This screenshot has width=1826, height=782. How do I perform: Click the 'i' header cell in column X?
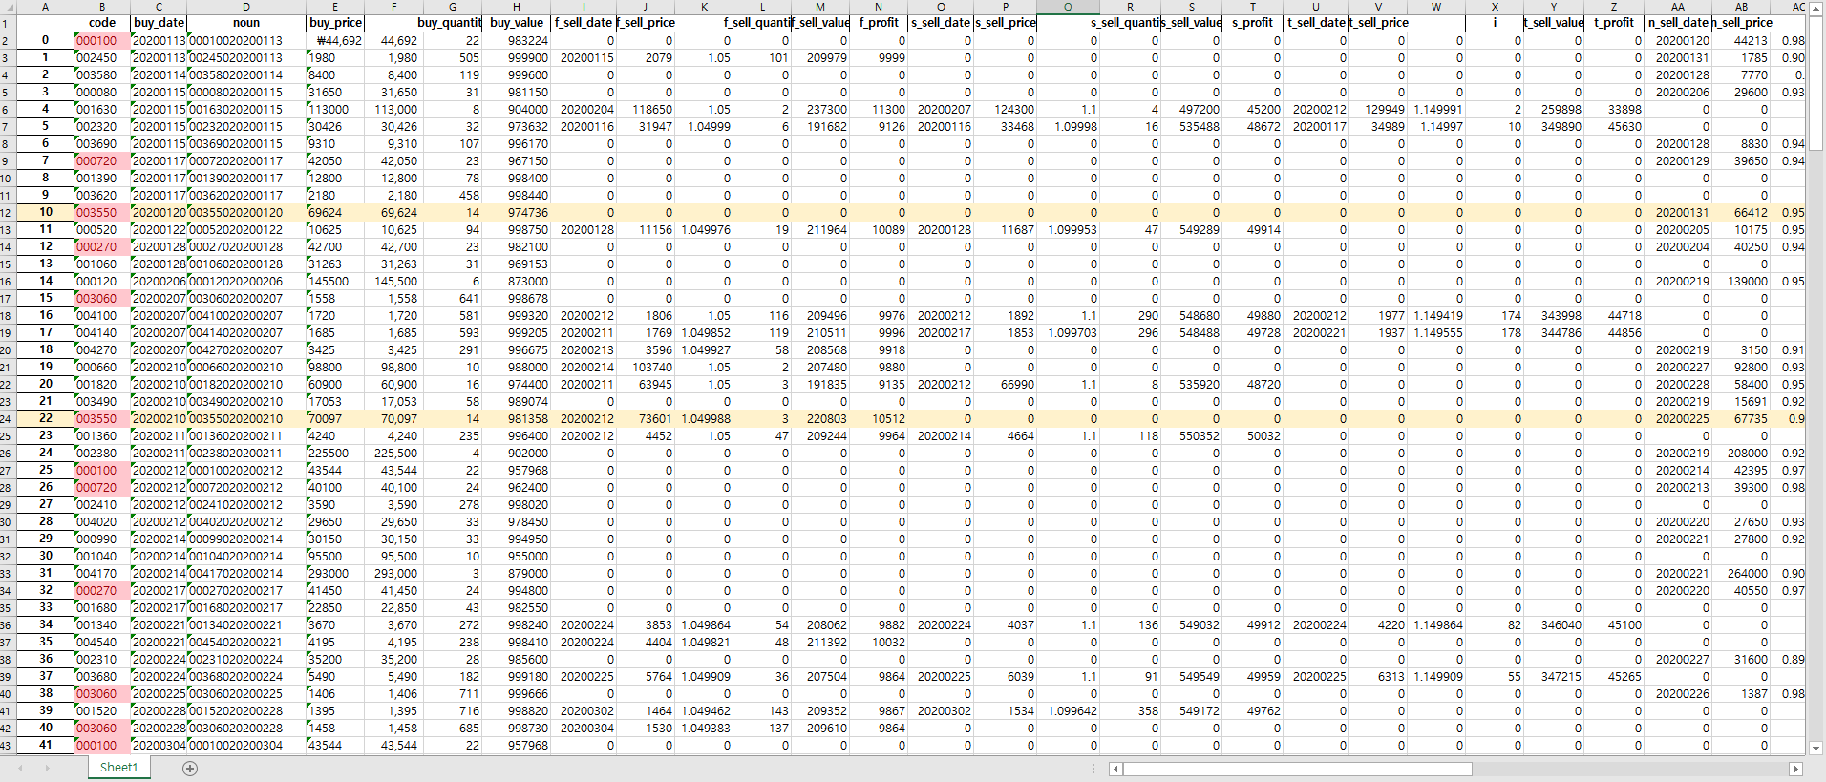tap(1495, 23)
